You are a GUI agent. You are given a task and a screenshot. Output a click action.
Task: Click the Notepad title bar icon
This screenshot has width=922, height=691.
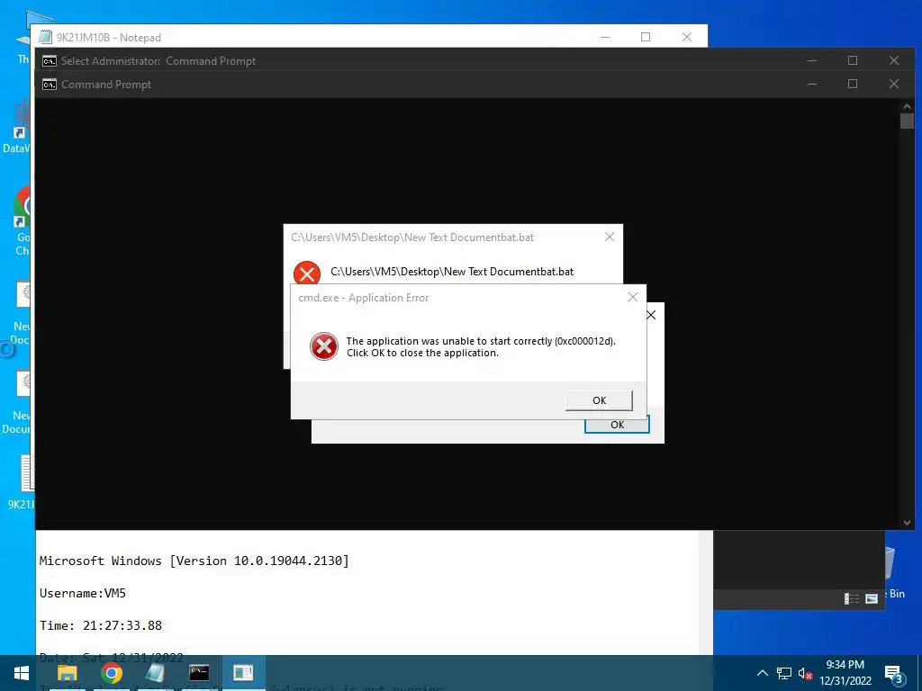45,37
